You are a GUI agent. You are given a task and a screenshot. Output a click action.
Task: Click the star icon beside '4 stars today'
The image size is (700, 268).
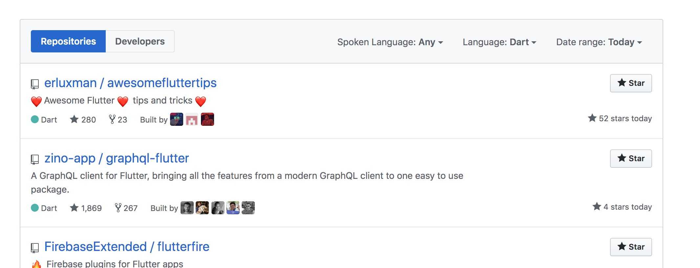click(597, 206)
